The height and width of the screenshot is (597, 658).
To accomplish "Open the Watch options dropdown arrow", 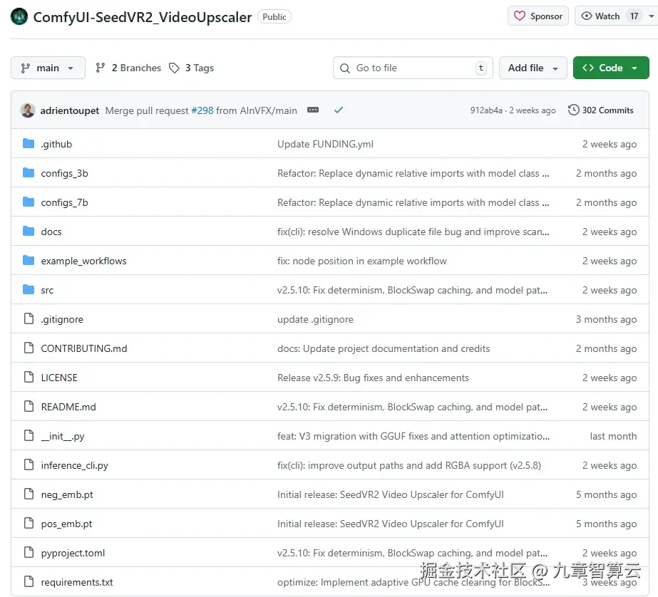I will pos(652,16).
